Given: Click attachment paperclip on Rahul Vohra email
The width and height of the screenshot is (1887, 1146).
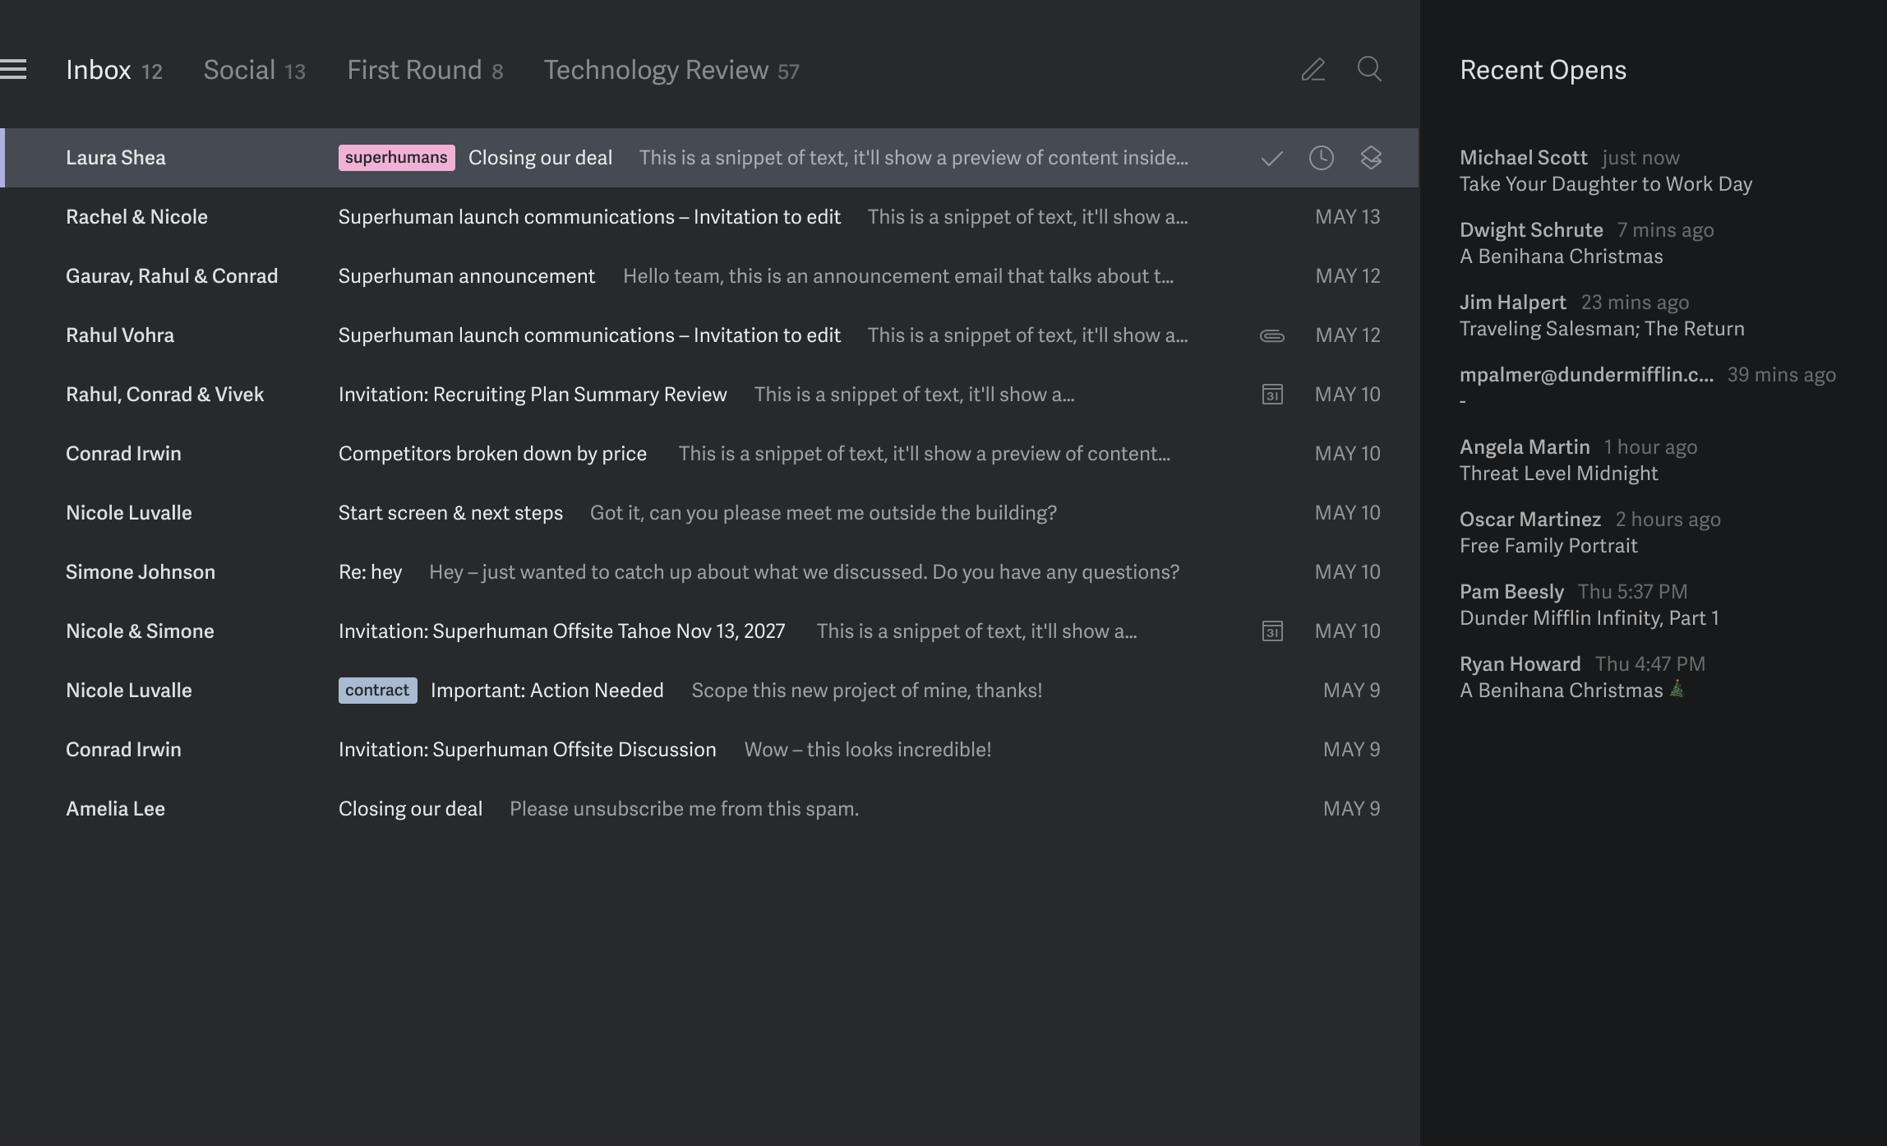Looking at the screenshot, I should pos(1272,335).
